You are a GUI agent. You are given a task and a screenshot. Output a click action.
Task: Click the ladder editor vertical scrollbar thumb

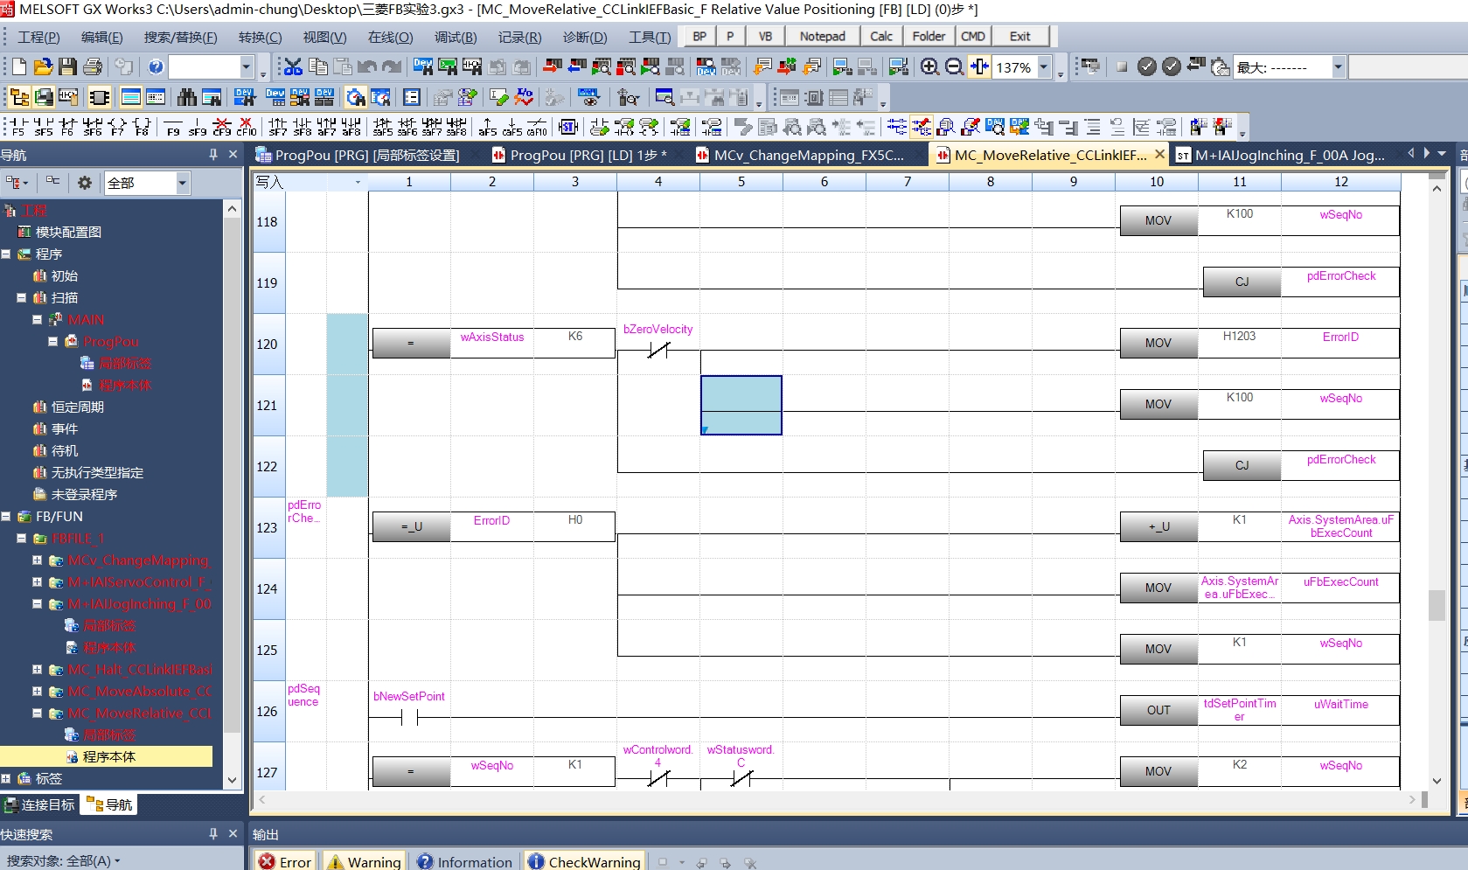tap(1437, 605)
